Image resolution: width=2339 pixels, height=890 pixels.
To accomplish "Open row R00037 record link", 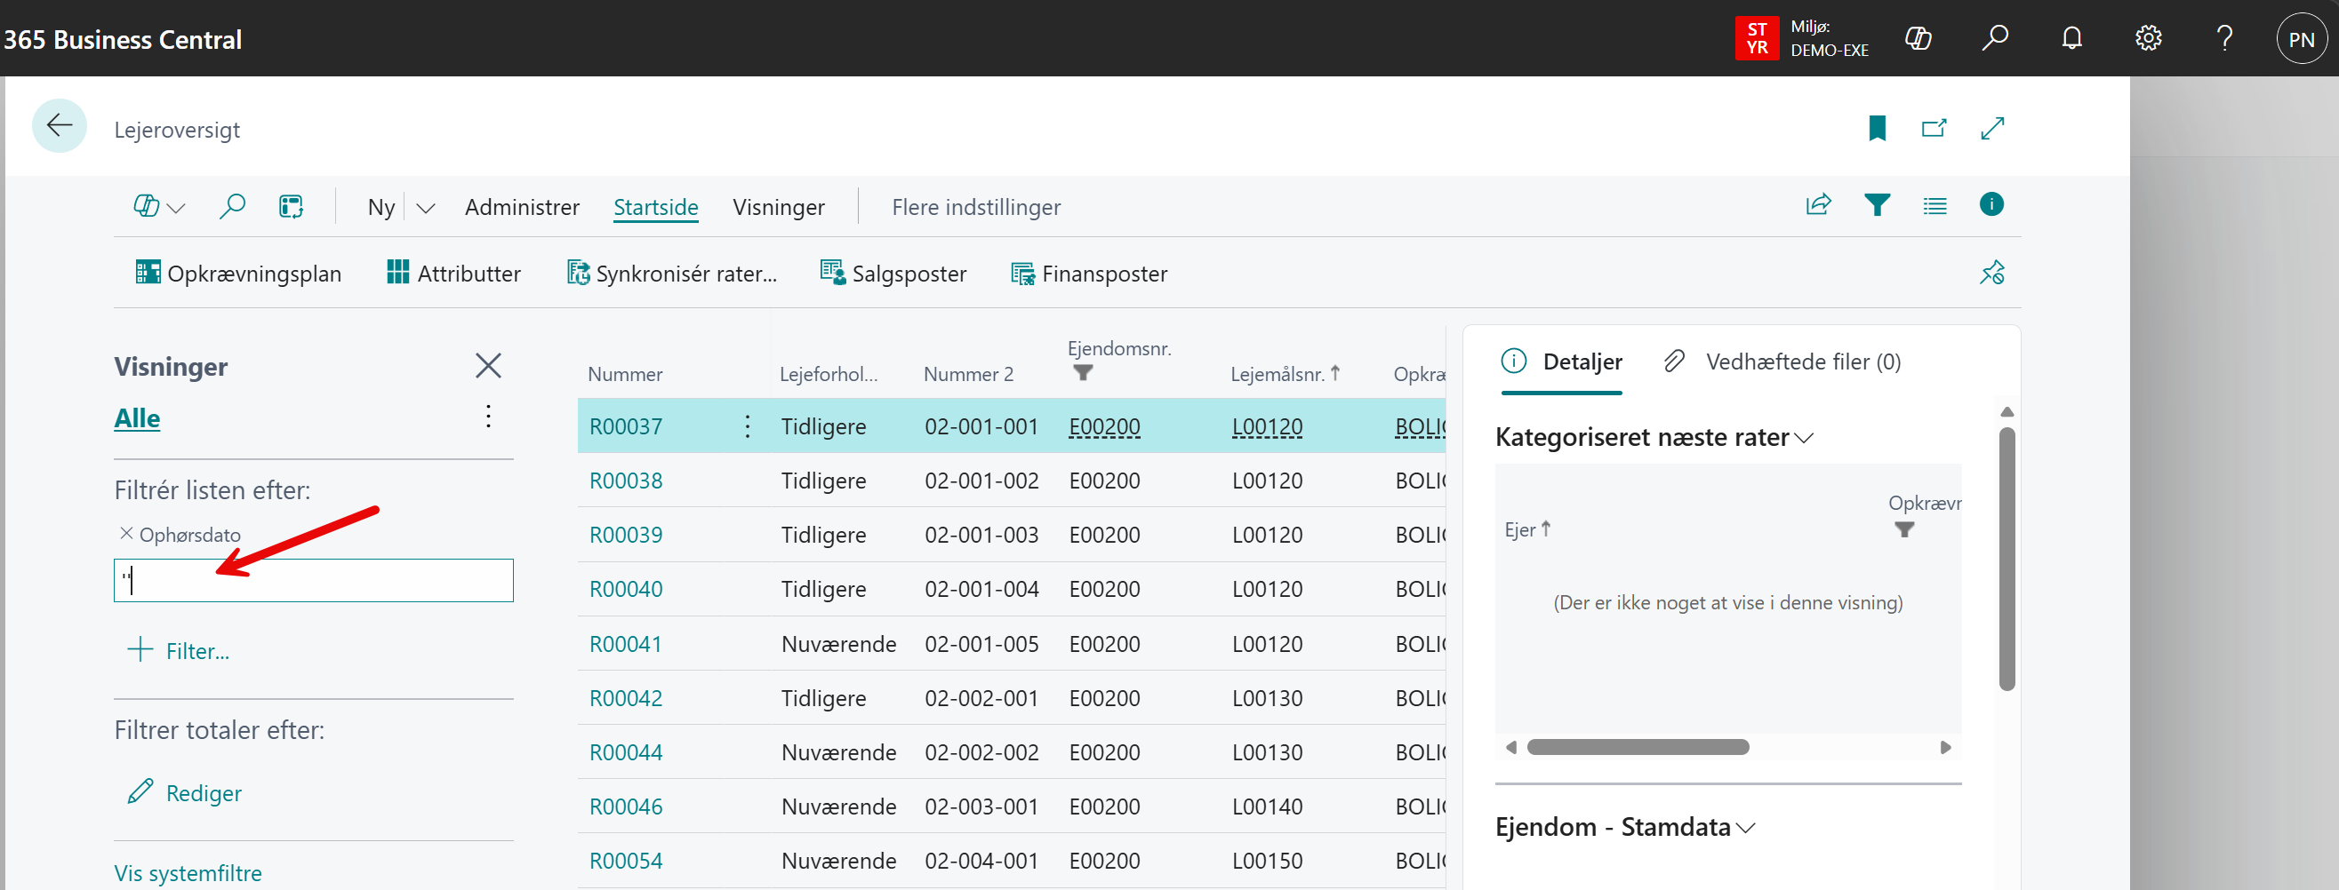I will click(x=626, y=426).
